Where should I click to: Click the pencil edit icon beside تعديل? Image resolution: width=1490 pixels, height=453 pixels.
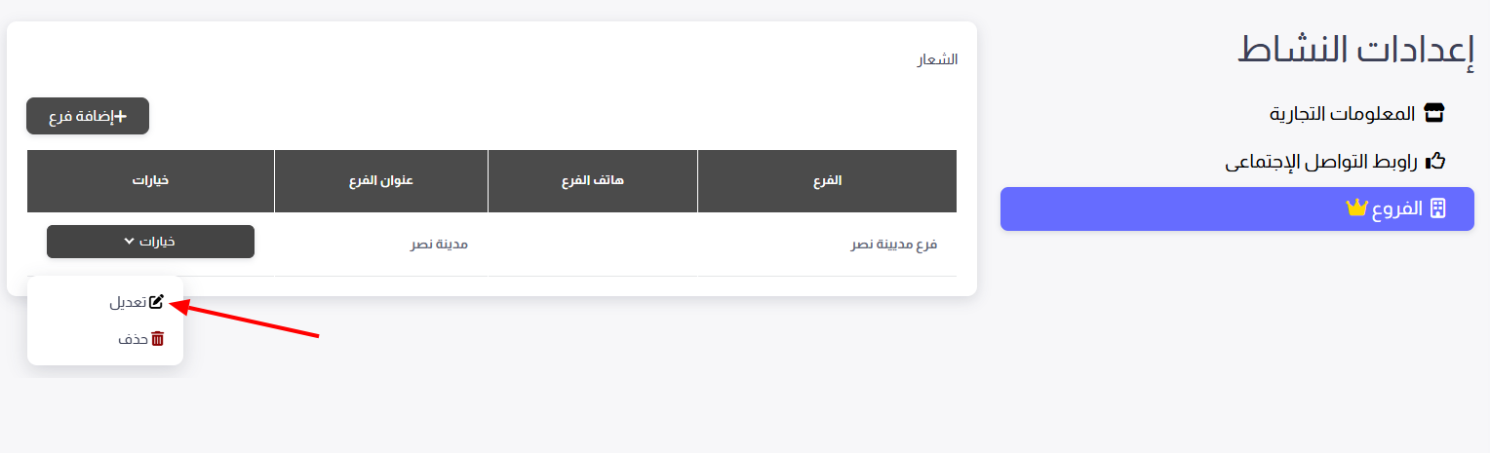pos(157,302)
